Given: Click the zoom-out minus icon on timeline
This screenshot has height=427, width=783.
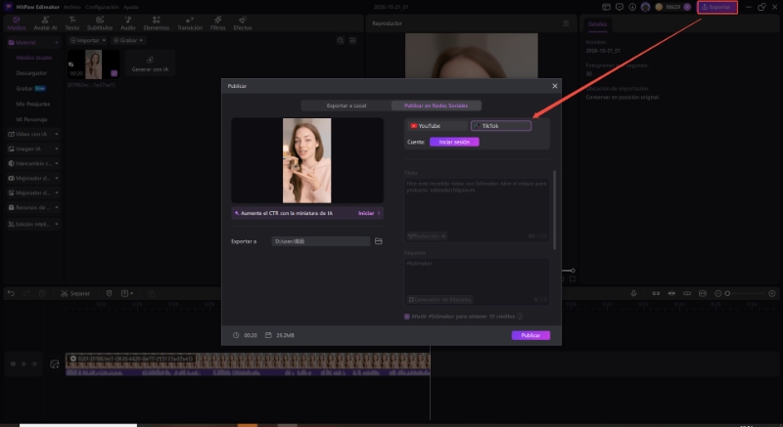Looking at the screenshot, I should (718, 293).
